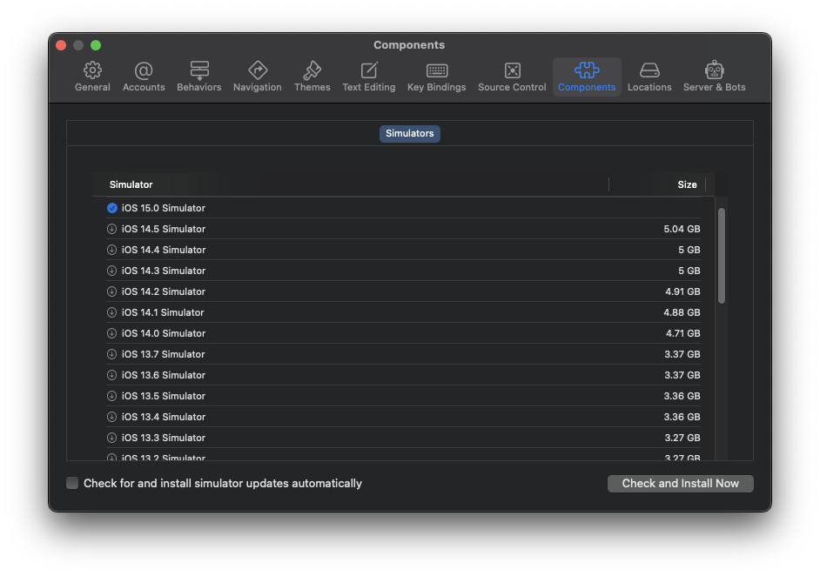Select the iOS 13.4 Simulator row text
Image resolution: width=820 pixels, height=576 pixels.
[163, 417]
